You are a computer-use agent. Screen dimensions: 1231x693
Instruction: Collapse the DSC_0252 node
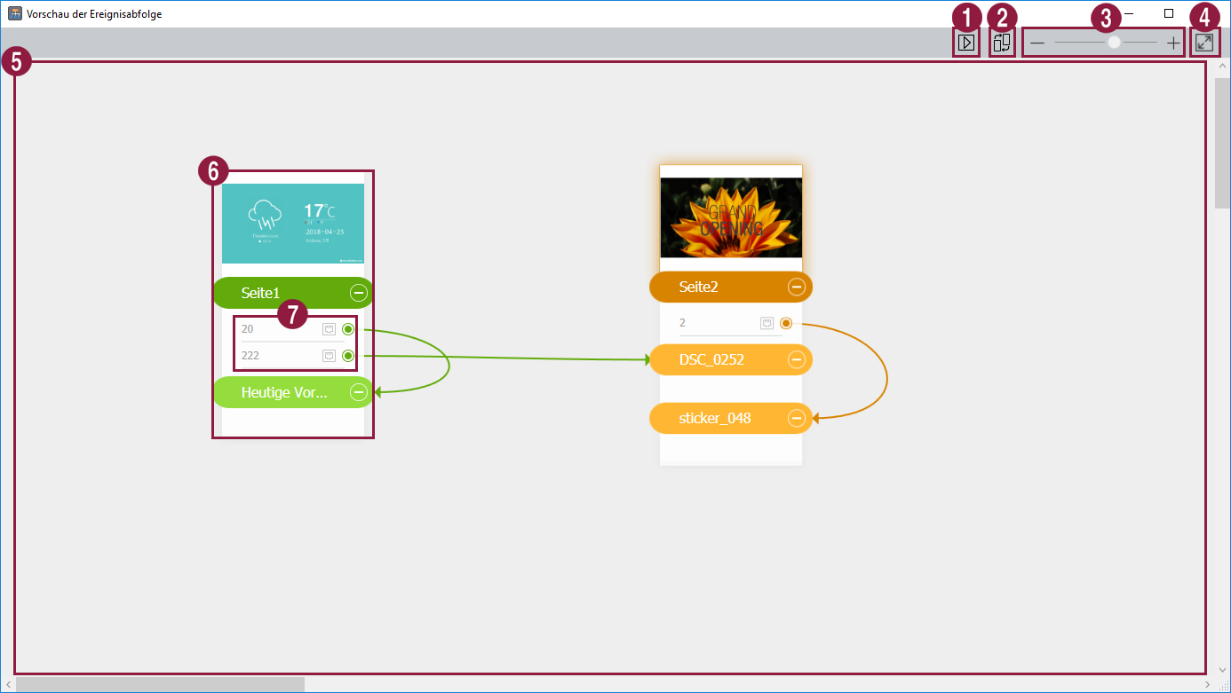pos(797,359)
